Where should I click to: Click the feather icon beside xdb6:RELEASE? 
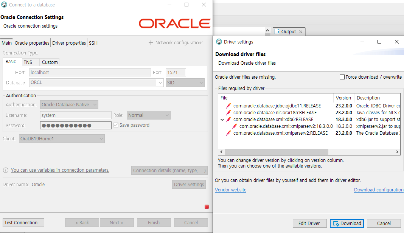228,120
